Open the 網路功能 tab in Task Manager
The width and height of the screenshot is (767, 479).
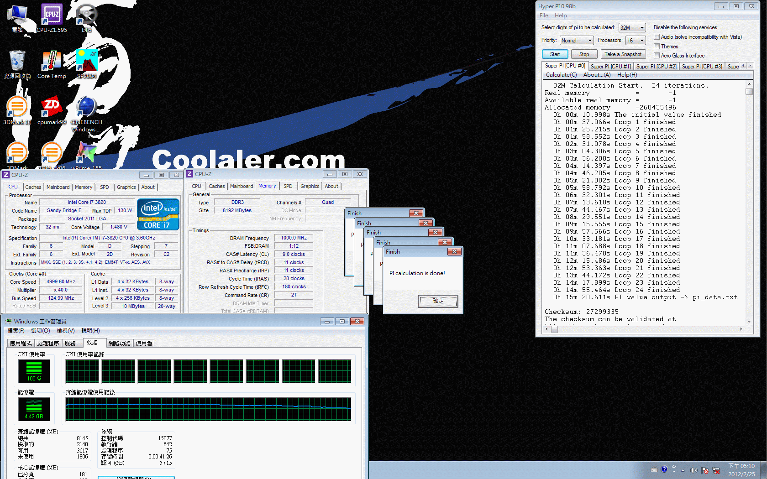pos(119,344)
